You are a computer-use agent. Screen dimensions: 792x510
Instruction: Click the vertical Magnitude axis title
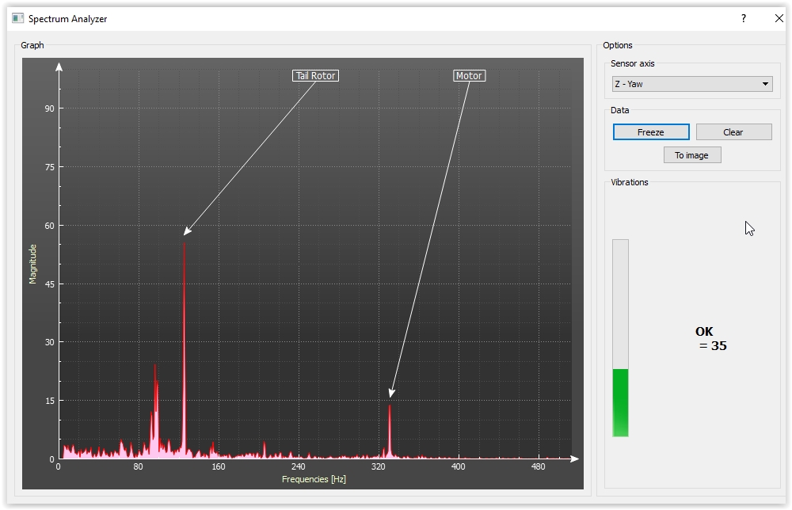33,264
